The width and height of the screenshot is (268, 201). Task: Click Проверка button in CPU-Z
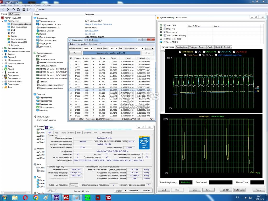coord(133,191)
